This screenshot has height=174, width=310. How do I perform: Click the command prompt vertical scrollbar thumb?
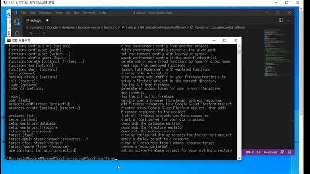(x=239, y=52)
